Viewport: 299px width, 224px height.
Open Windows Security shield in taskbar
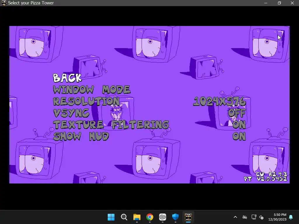[175, 217]
